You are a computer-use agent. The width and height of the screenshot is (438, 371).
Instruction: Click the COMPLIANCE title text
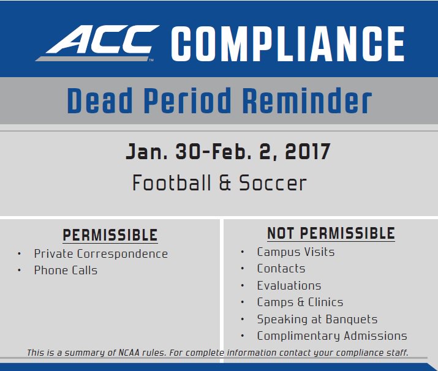click(288, 44)
